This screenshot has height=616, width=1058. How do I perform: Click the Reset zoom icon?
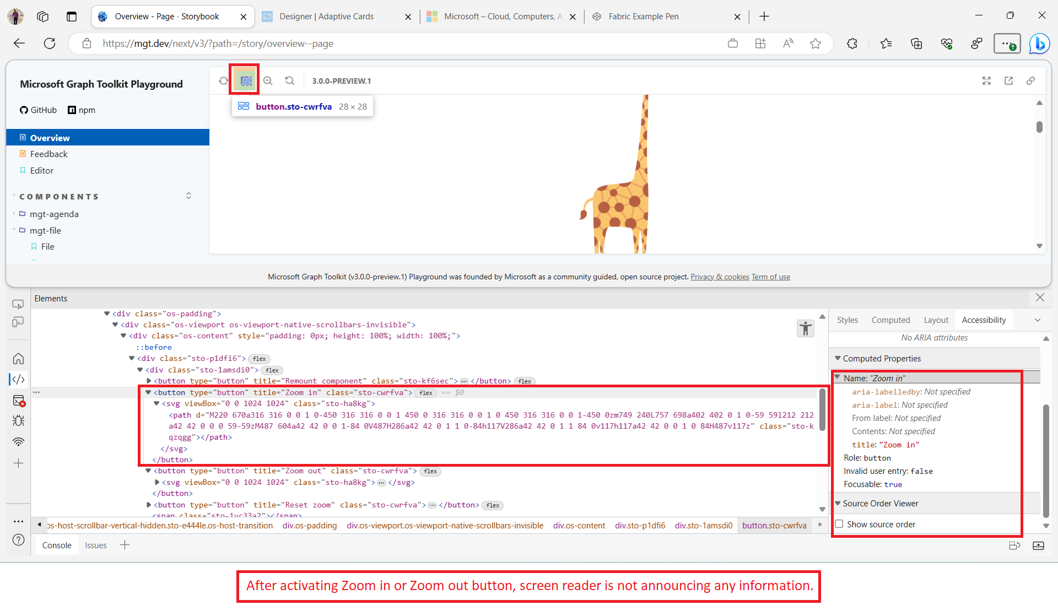click(x=289, y=80)
